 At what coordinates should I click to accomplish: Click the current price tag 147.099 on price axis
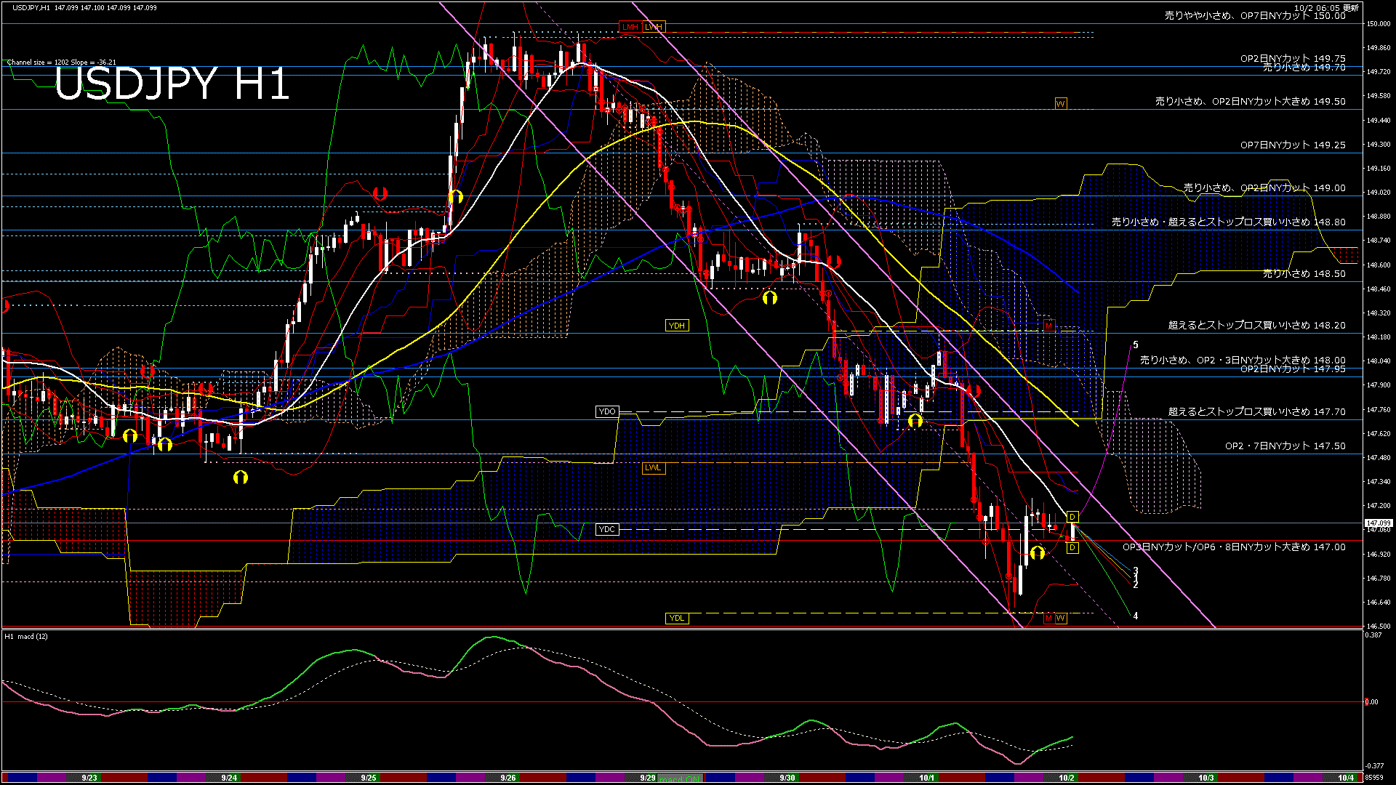pyautogui.click(x=1378, y=523)
